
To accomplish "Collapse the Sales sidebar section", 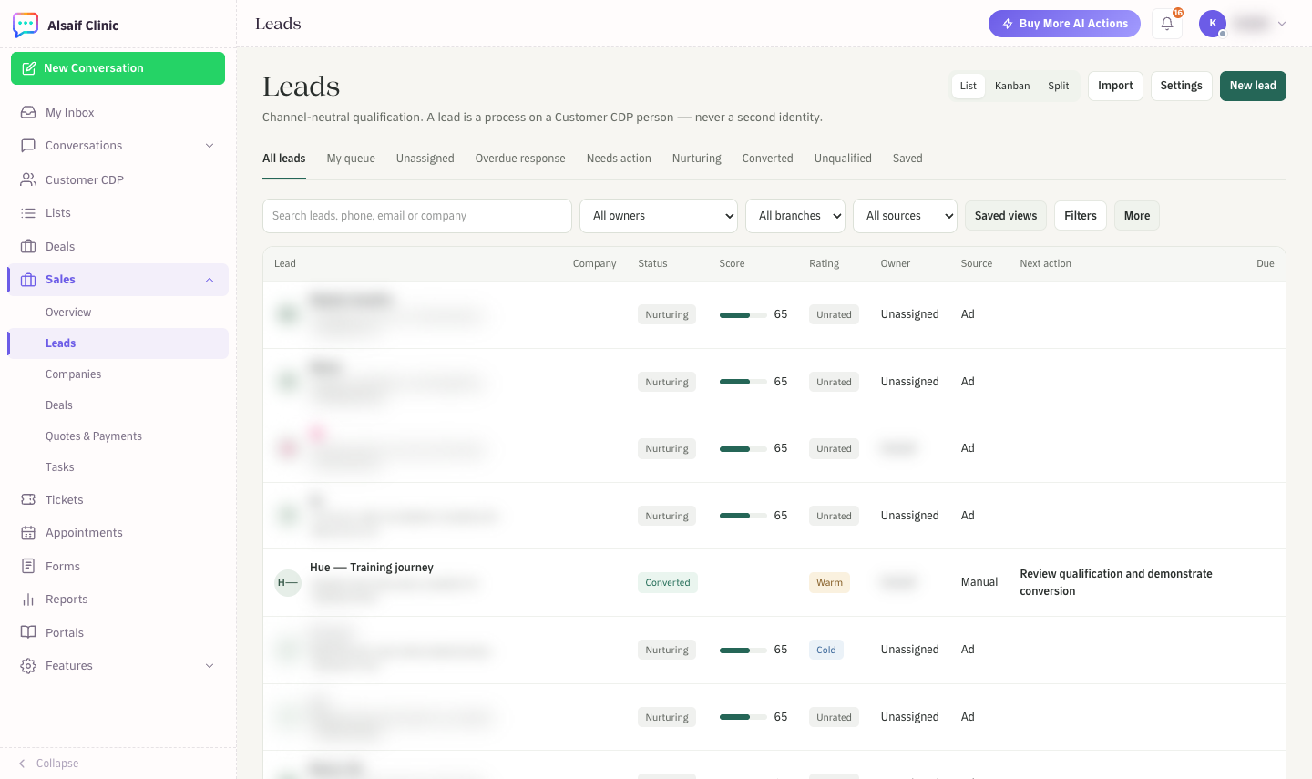I will (x=210, y=280).
